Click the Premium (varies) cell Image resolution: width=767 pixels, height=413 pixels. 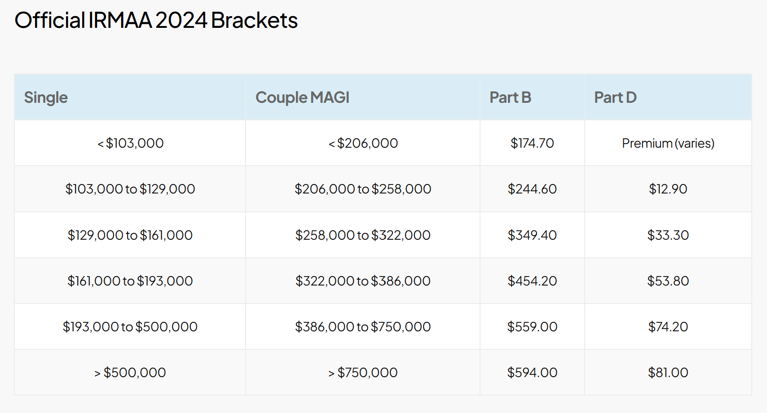(x=668, y=143)
